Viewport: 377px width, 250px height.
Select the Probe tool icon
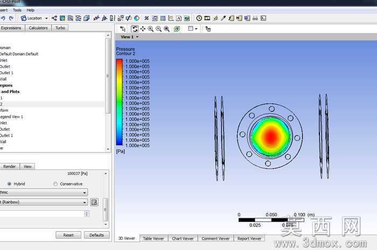[223, 18]
